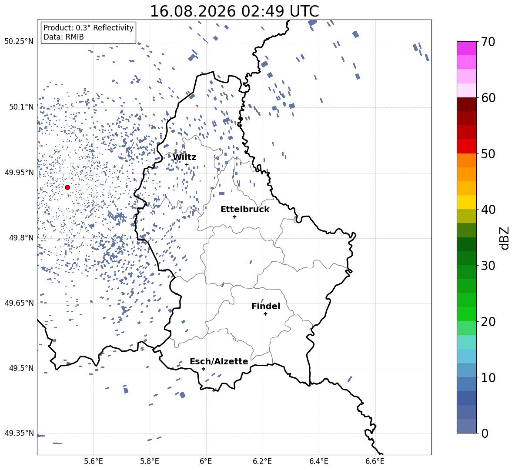Click the yellow 40 dBZ color band
Image resolution: width=515 pixels, height=470 pixels.
point(466,202)
